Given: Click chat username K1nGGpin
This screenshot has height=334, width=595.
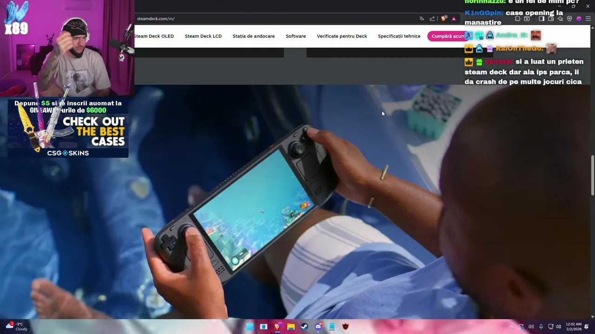Looking at the screenshot, I should 484,13.
